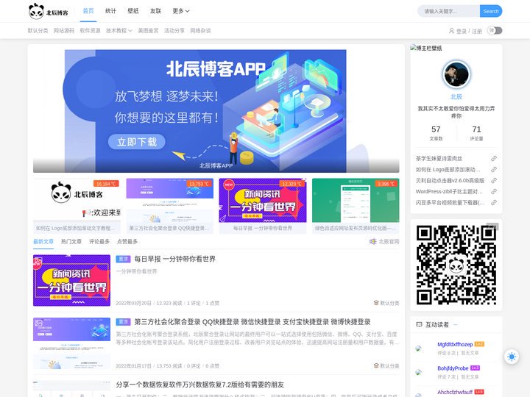
Task: Click avatar of reader BohjfdyProbe
Action: tap(418, 372)
